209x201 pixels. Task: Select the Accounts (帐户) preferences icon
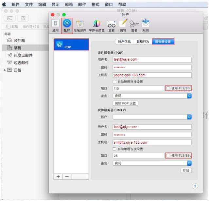coord(67,26)
